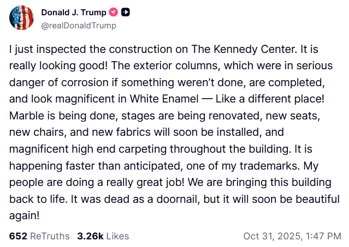Screen dimensions: 349x247
Task: Click the words "high end carpeting"
Action: pyautogui.click(x=119, y=149)
